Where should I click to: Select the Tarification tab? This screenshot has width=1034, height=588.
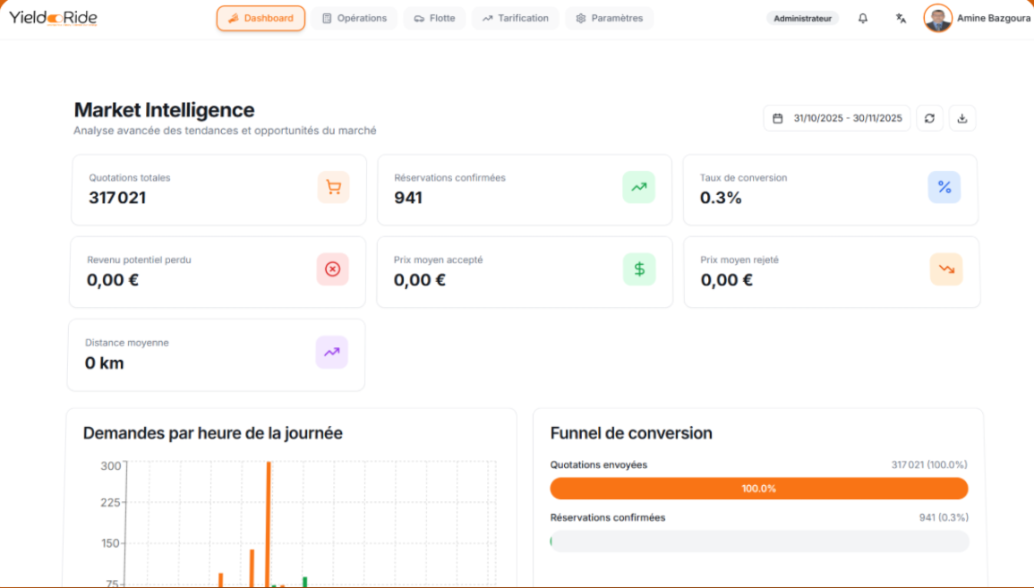515,18
